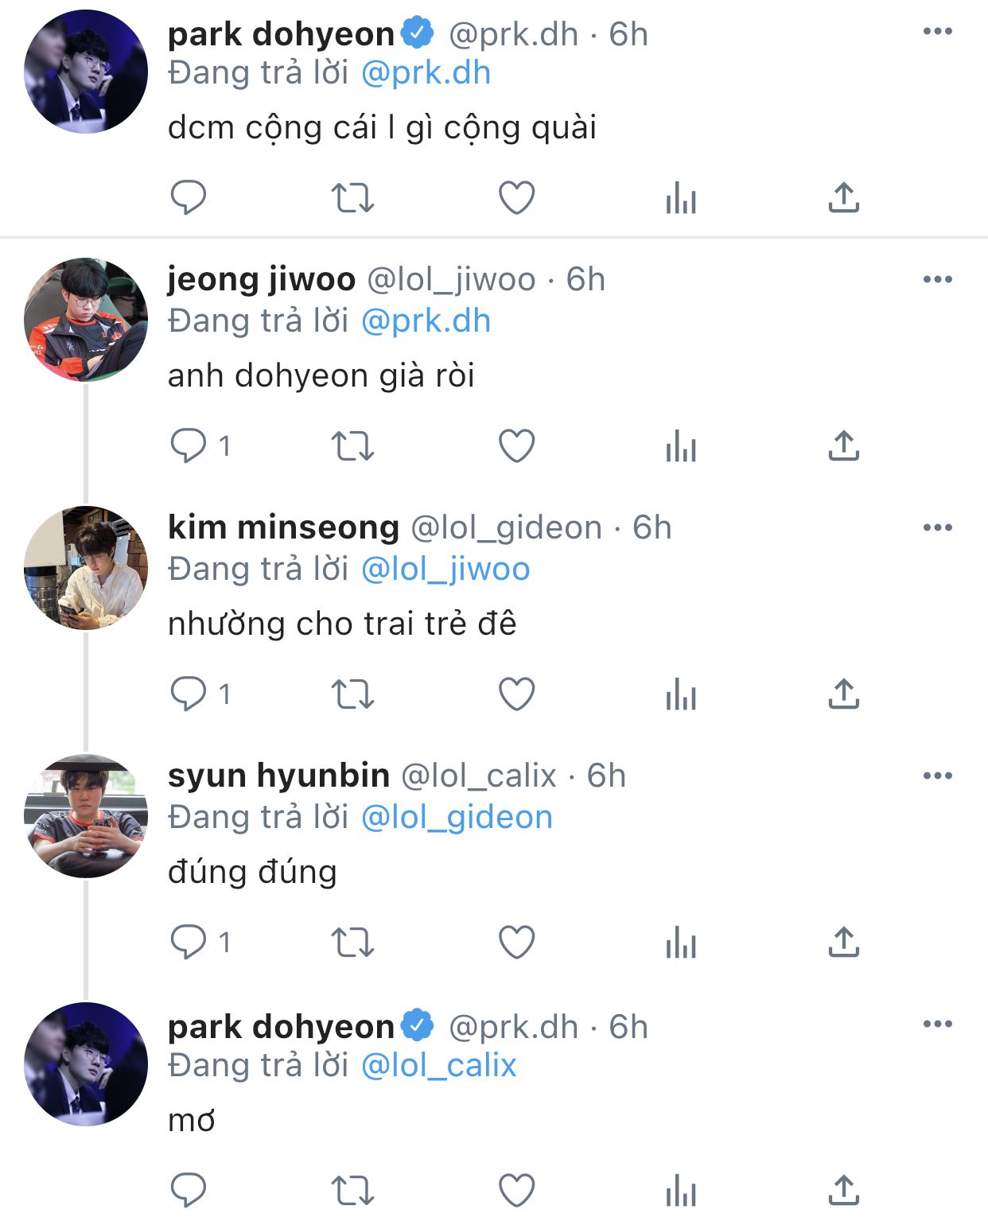The width and height of the screenshot is (988, 1225).
Task: Open the @lol_jiwoo mention link
Action: 445,570
